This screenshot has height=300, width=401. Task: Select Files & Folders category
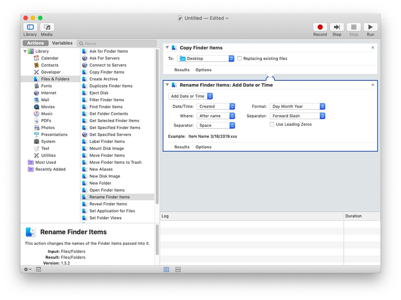coord(50,79)
